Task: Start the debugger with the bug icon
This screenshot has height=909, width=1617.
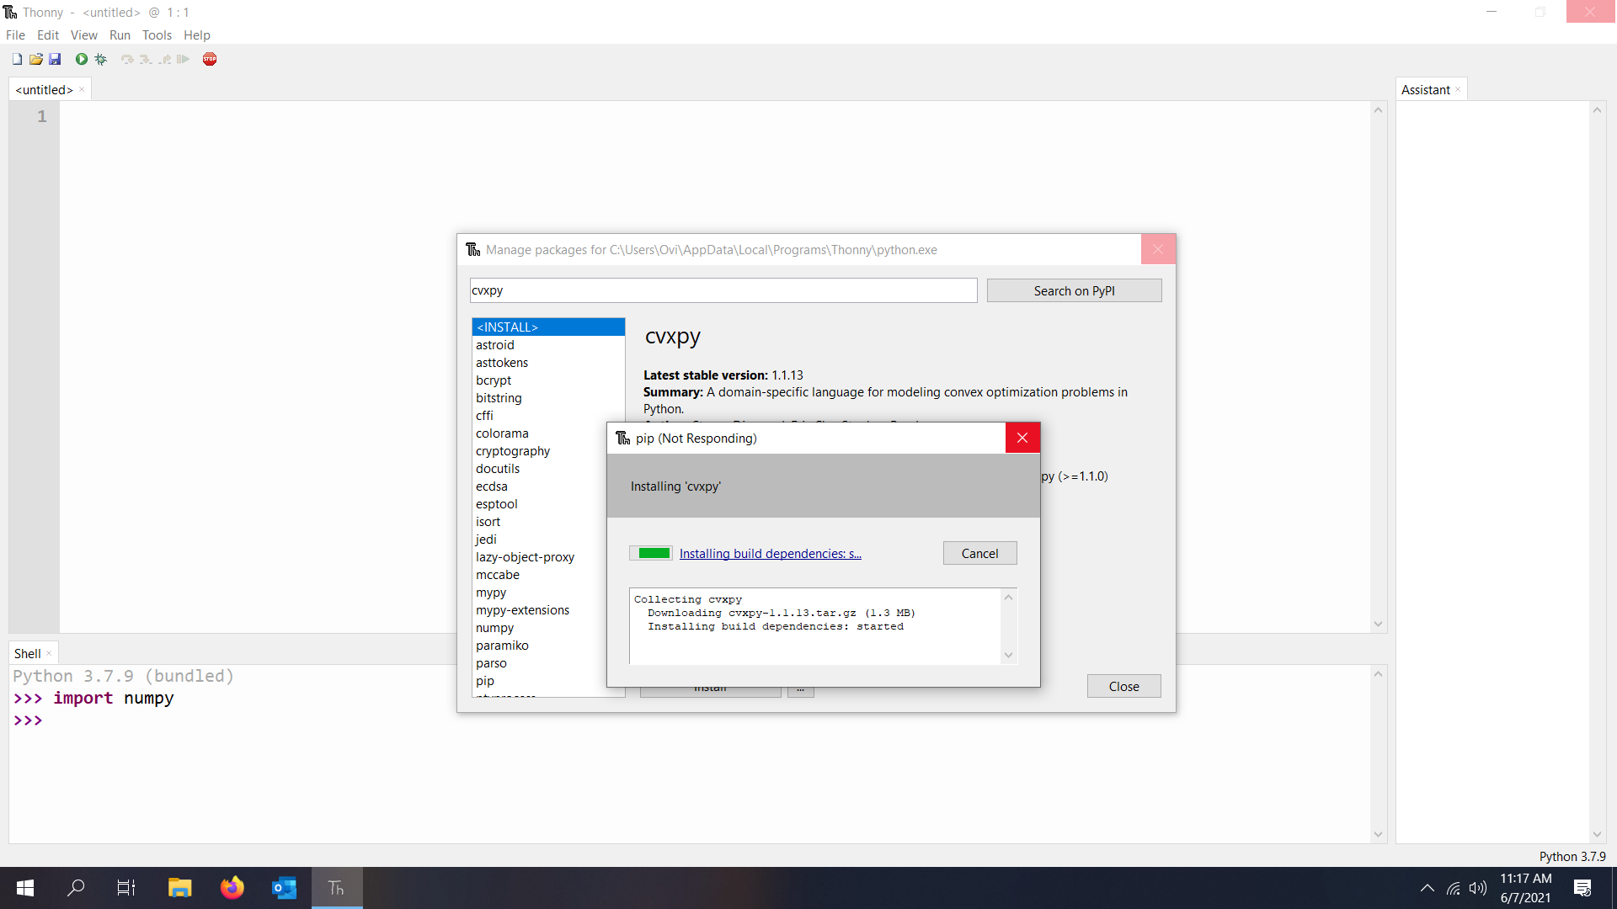Action: [101, 59]
